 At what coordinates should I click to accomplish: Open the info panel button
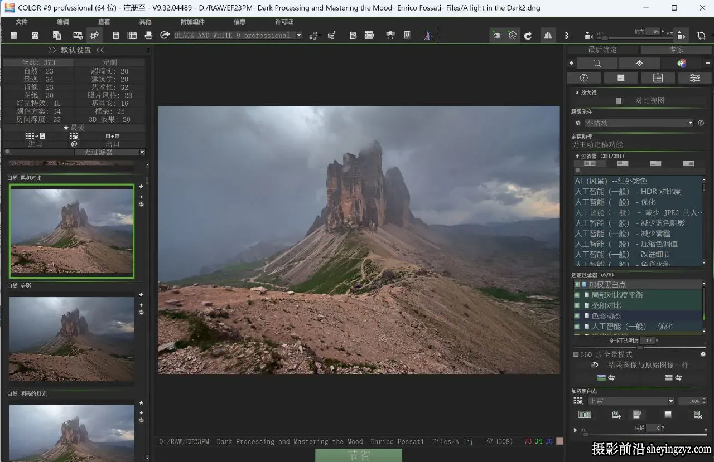pos(583,78)
